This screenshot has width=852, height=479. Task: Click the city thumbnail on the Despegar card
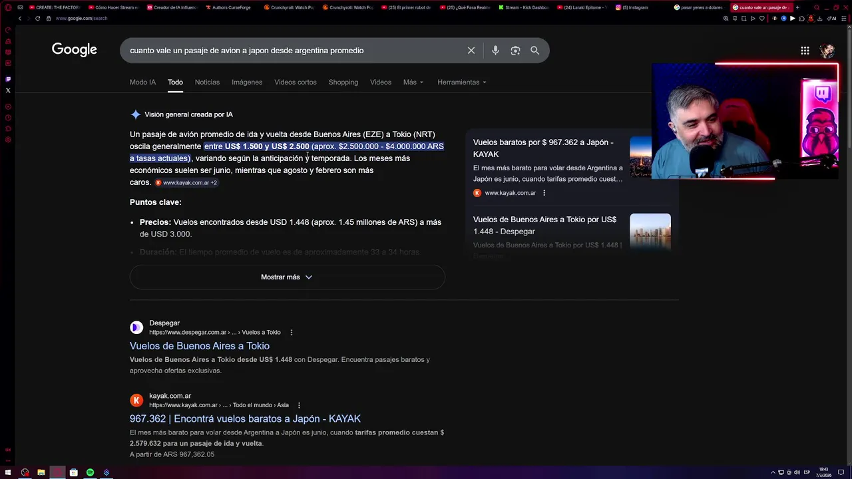point(650,230)
